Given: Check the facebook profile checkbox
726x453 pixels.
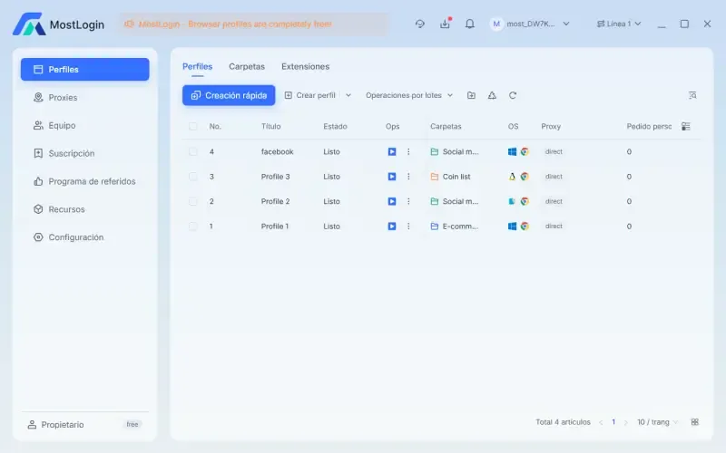Looking at the screenshot, I should point(193,151).
